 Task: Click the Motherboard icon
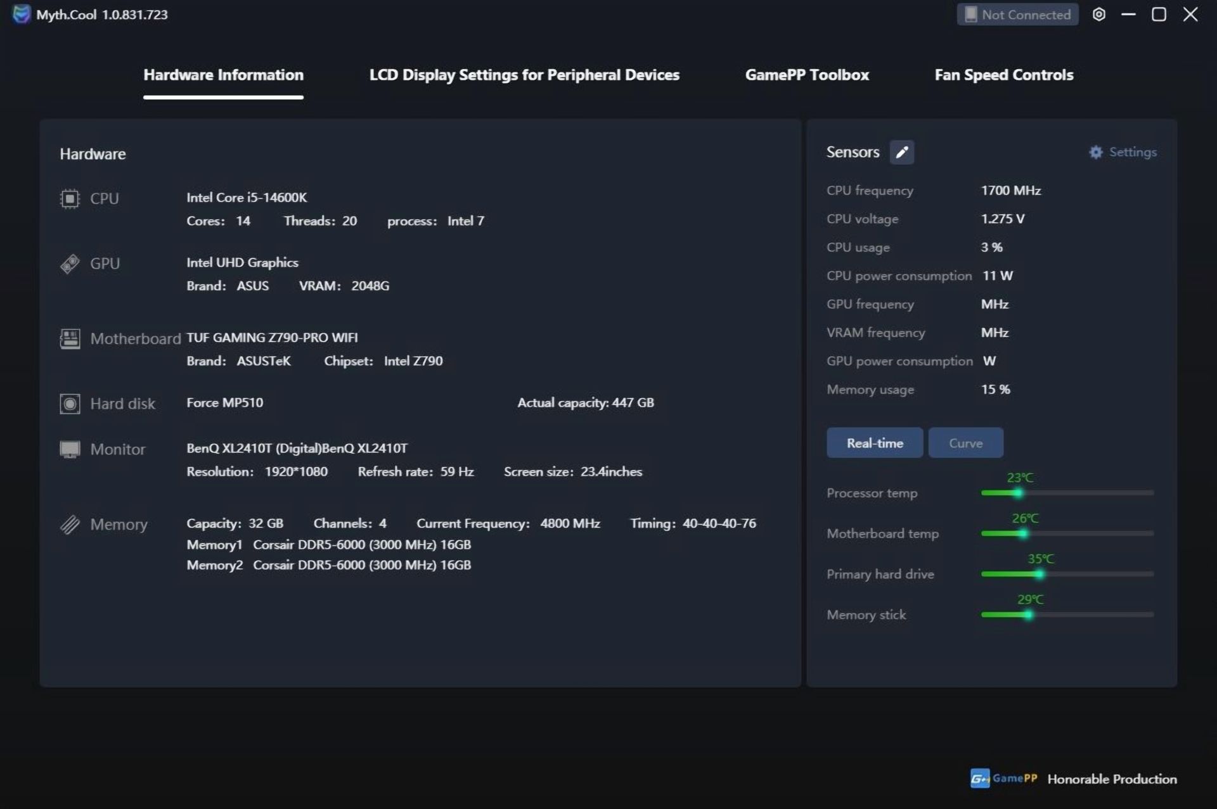coord(70,338)
